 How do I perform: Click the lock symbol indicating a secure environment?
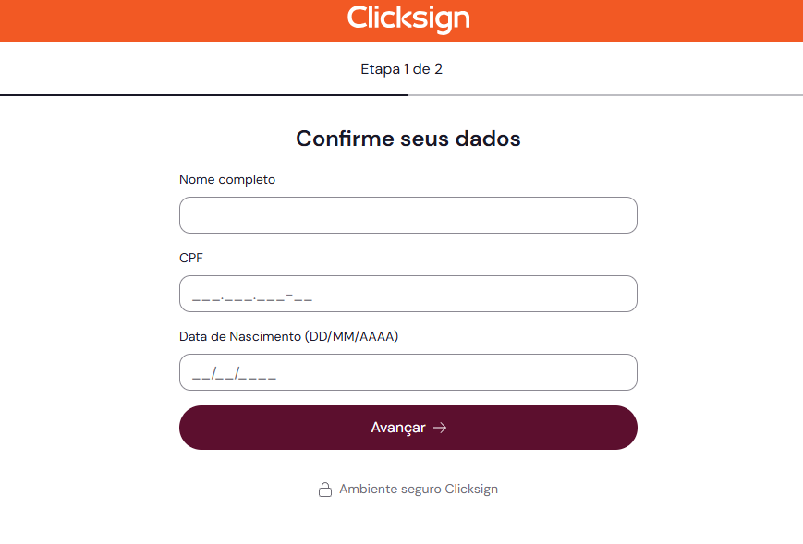pyautogui.click(x=325, y=489)
